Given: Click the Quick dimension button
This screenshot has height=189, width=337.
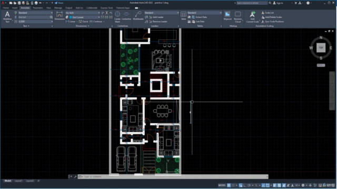Looking at the screenshot, I should point(83,22).
